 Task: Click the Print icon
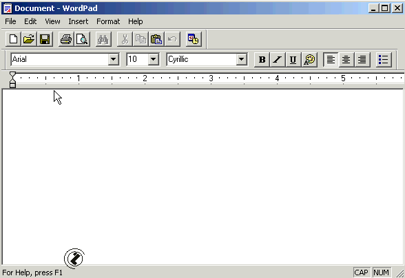(x=66, y=39)
